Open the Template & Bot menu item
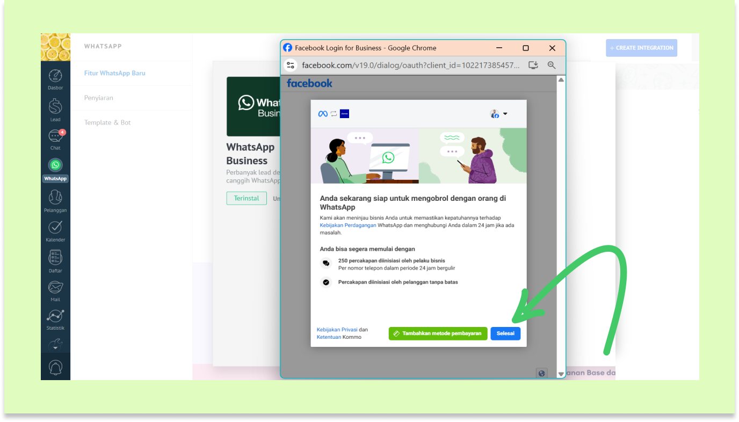 (107, 122)
